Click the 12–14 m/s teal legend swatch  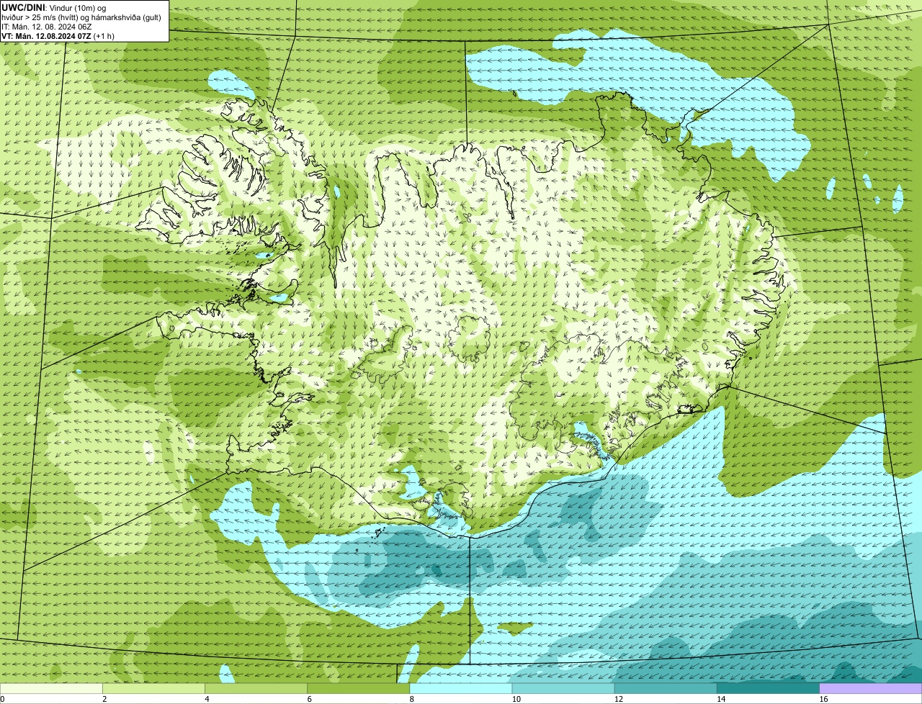pyautogui.click(x=666, y=688)
